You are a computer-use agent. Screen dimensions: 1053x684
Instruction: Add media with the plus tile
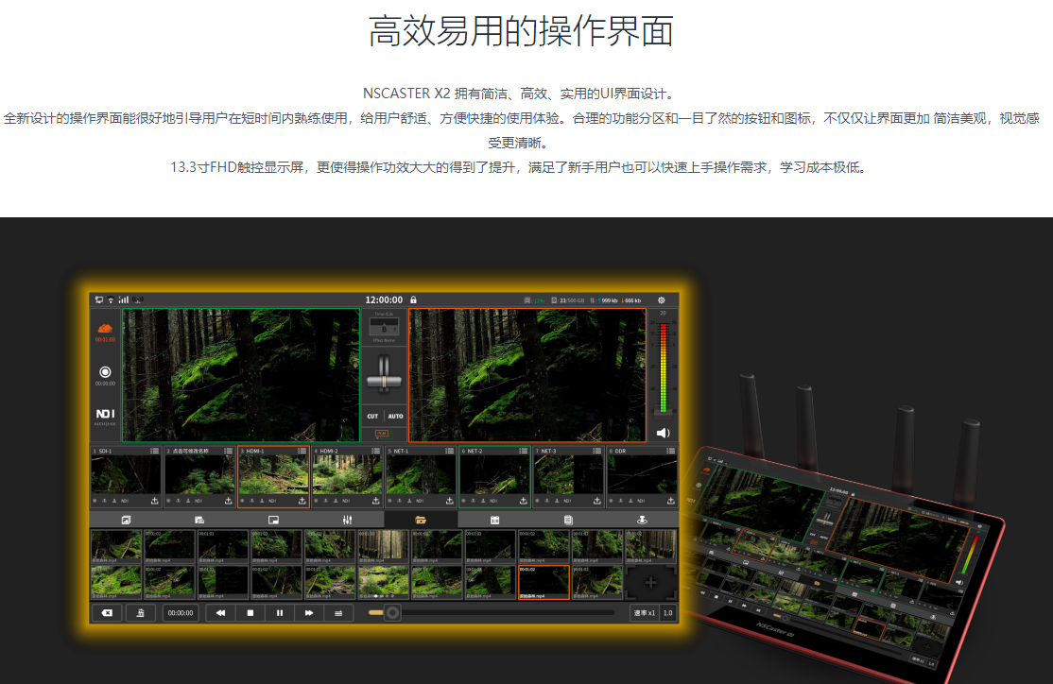[x=650, y=583]
